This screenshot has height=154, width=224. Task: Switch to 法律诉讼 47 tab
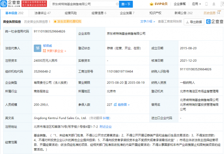click(42, 13)
